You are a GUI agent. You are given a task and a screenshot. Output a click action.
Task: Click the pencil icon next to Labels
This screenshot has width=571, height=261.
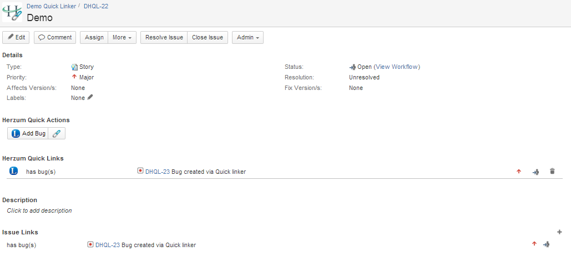[x=90, y=97]
